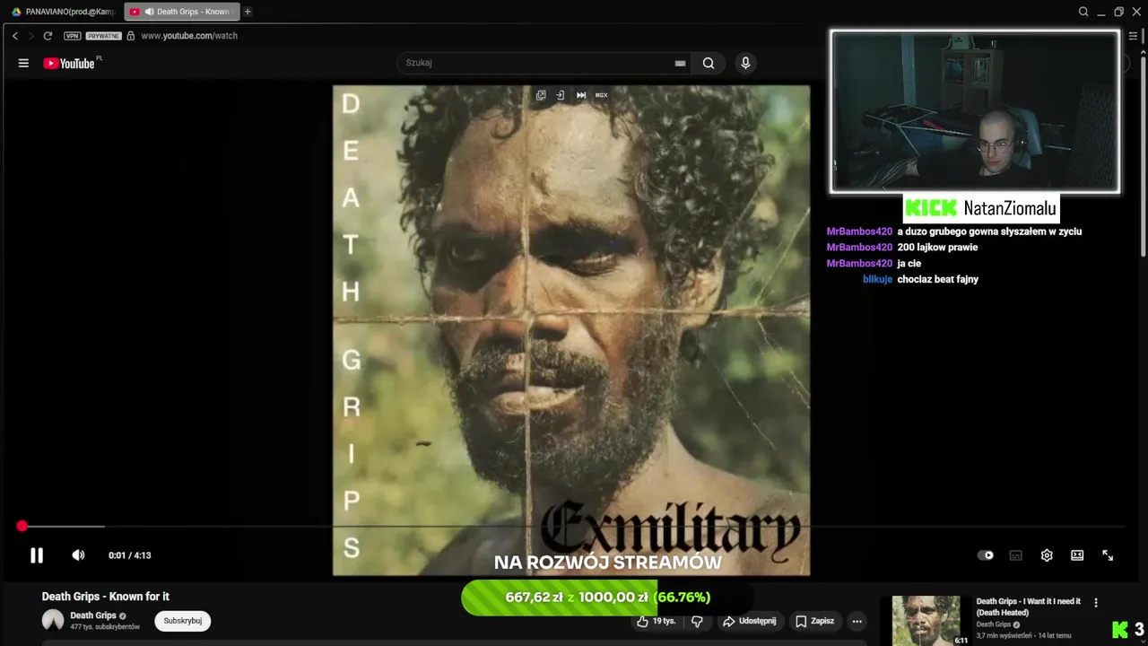
Task: Click the PRYWATNE private mode badge
Action: (x=104, y=36)
